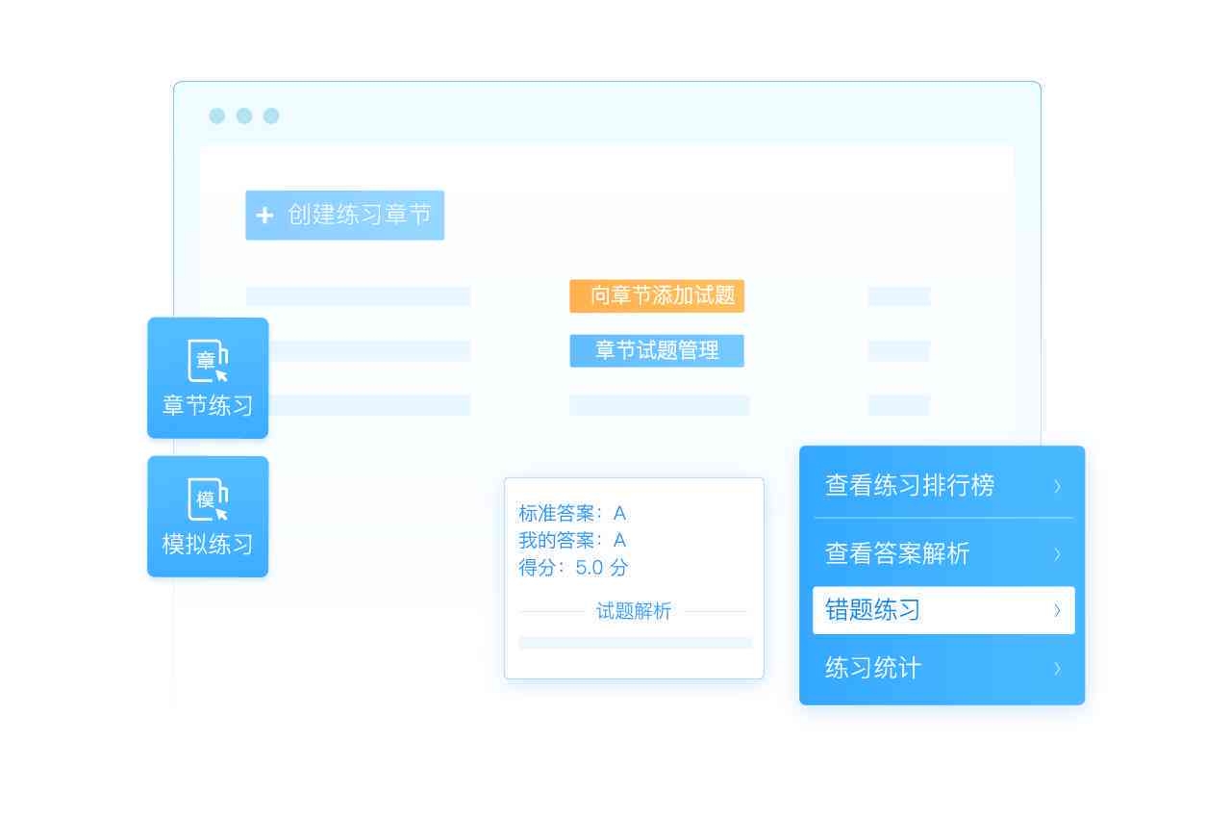Expand chevron beside 查看答案解析
The height and width of the screenshot is (818, 1231).
click(x=1057, y=554)
